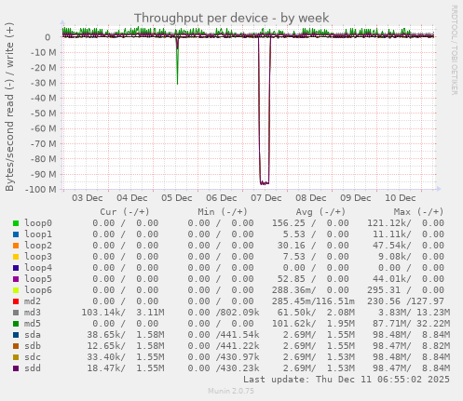Click the md2 red legend swatch
The height and width of the screenshot is (401, 463).
tap(16, 301)
